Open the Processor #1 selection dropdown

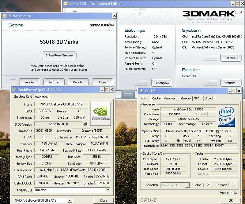[187, 185]
